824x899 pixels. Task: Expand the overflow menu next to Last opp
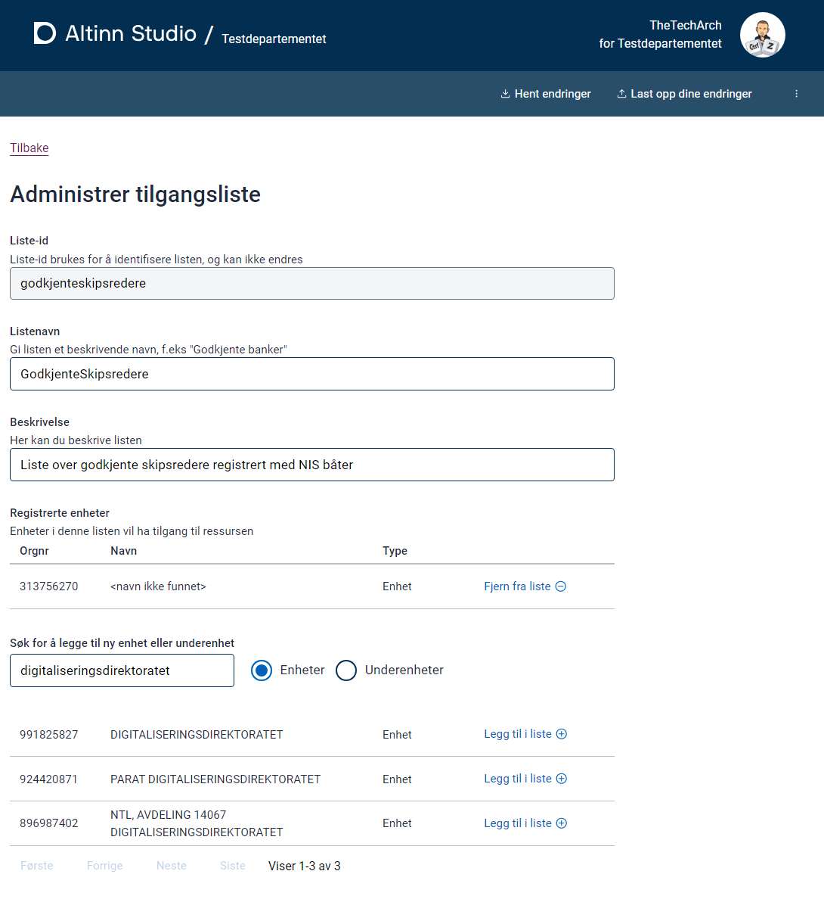[x=796, y=93]
